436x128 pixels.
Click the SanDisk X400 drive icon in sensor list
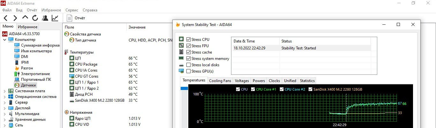(x=72, y=100)
